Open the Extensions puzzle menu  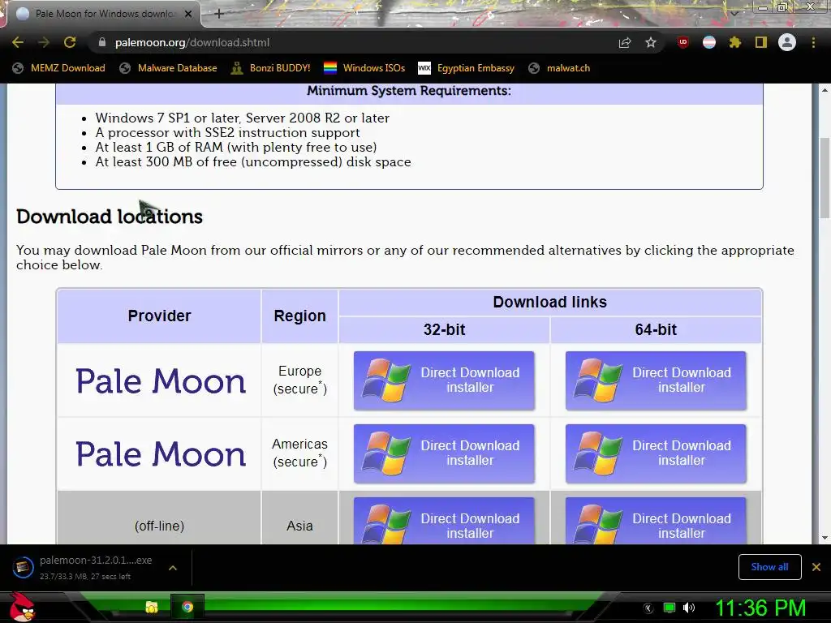(x=735, y=42)
